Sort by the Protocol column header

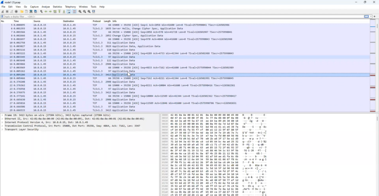click(x=98, y=21)
